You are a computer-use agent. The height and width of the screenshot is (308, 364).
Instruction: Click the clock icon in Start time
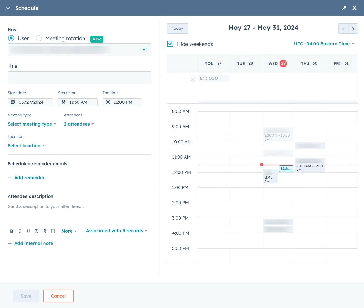(64, 102)
